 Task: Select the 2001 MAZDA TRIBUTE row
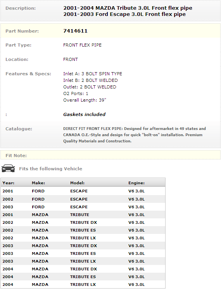click(x=83, y=215)
